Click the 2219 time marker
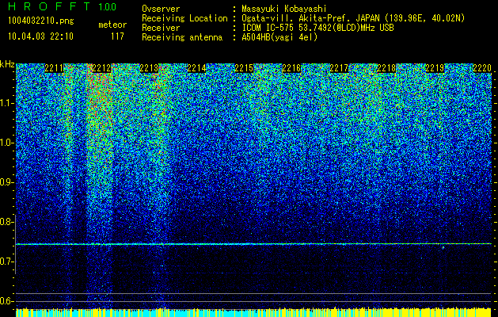This screenshot has width=498, height=317. 435,68
